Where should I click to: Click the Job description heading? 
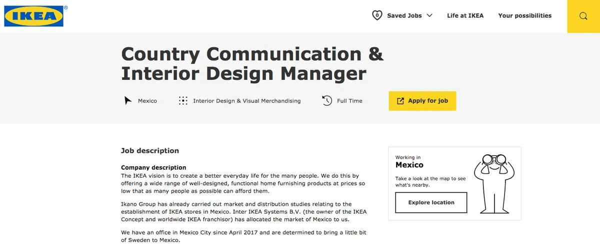point(150,151)
